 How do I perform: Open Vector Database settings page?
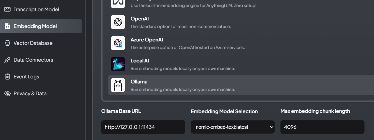(x=33, y=43)
